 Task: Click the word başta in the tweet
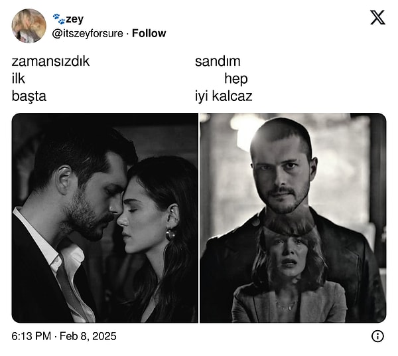29,96
